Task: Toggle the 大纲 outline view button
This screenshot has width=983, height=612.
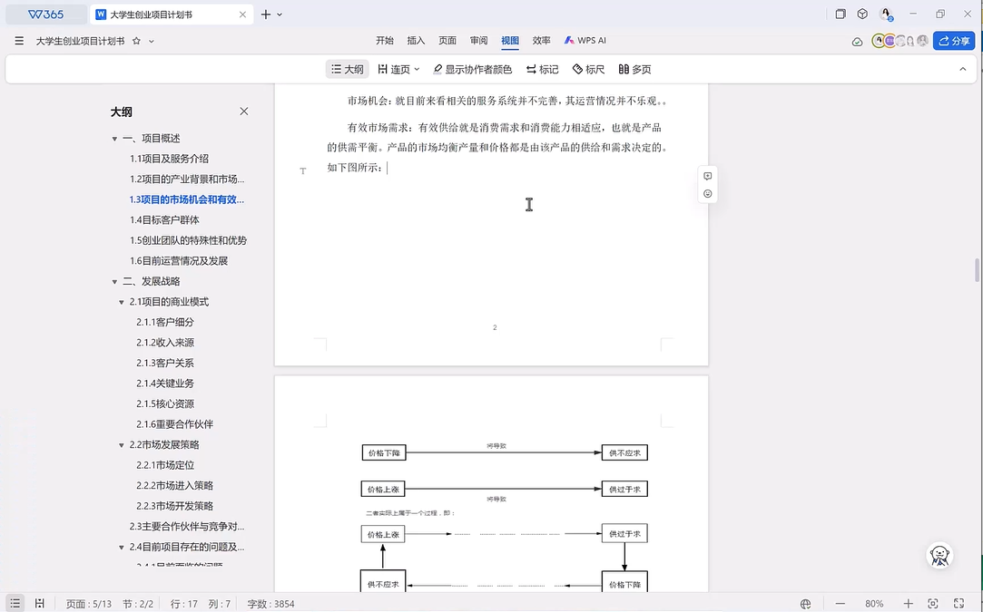Action: [347, 69]
